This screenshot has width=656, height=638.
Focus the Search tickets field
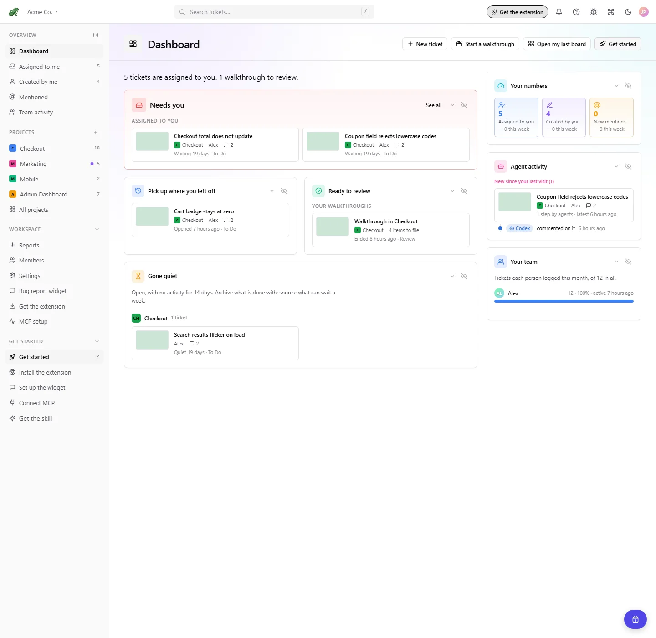point(274,12)
